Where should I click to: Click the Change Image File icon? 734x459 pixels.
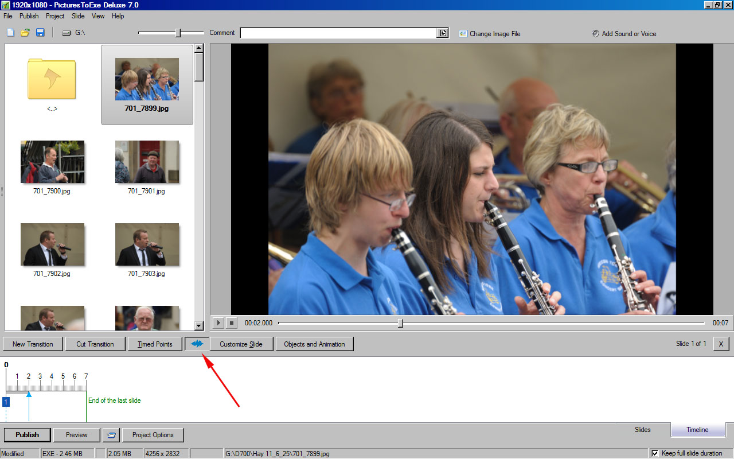[463, 34]
